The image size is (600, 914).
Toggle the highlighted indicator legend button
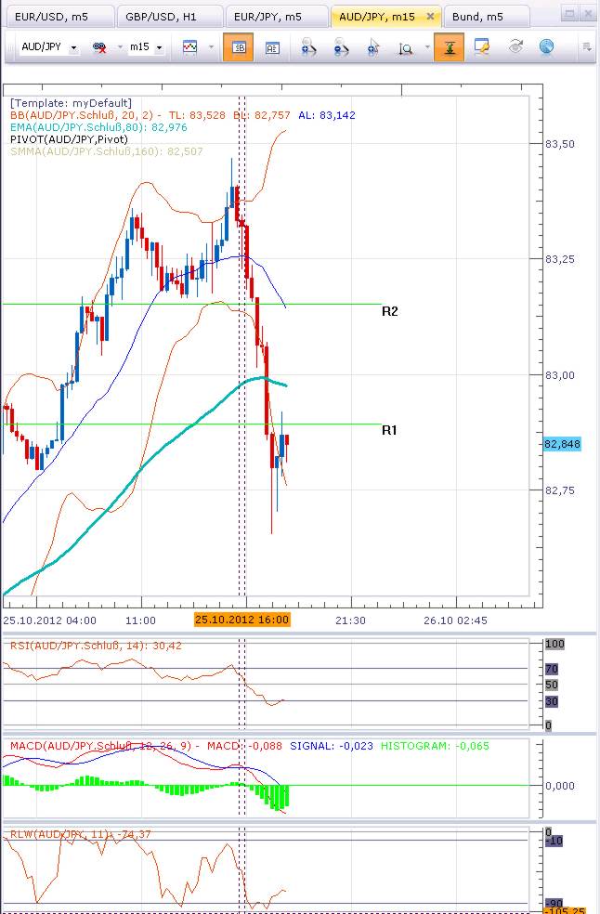(238, 47)
